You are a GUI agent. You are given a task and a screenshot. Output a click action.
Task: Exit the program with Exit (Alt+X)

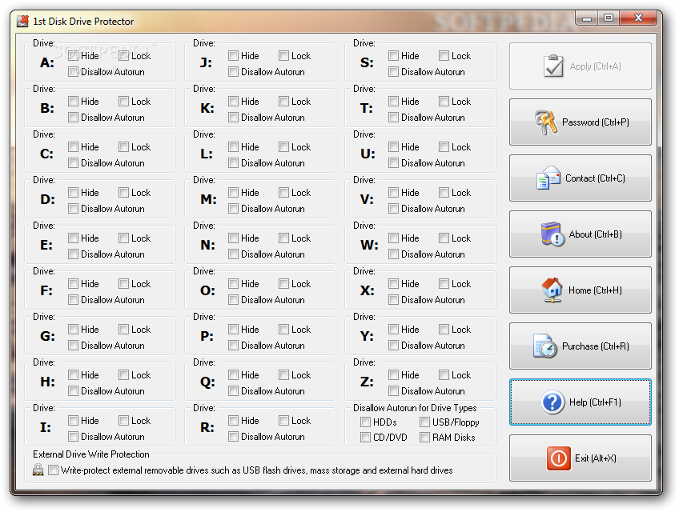pyautogui.click(x=581, y=458)
